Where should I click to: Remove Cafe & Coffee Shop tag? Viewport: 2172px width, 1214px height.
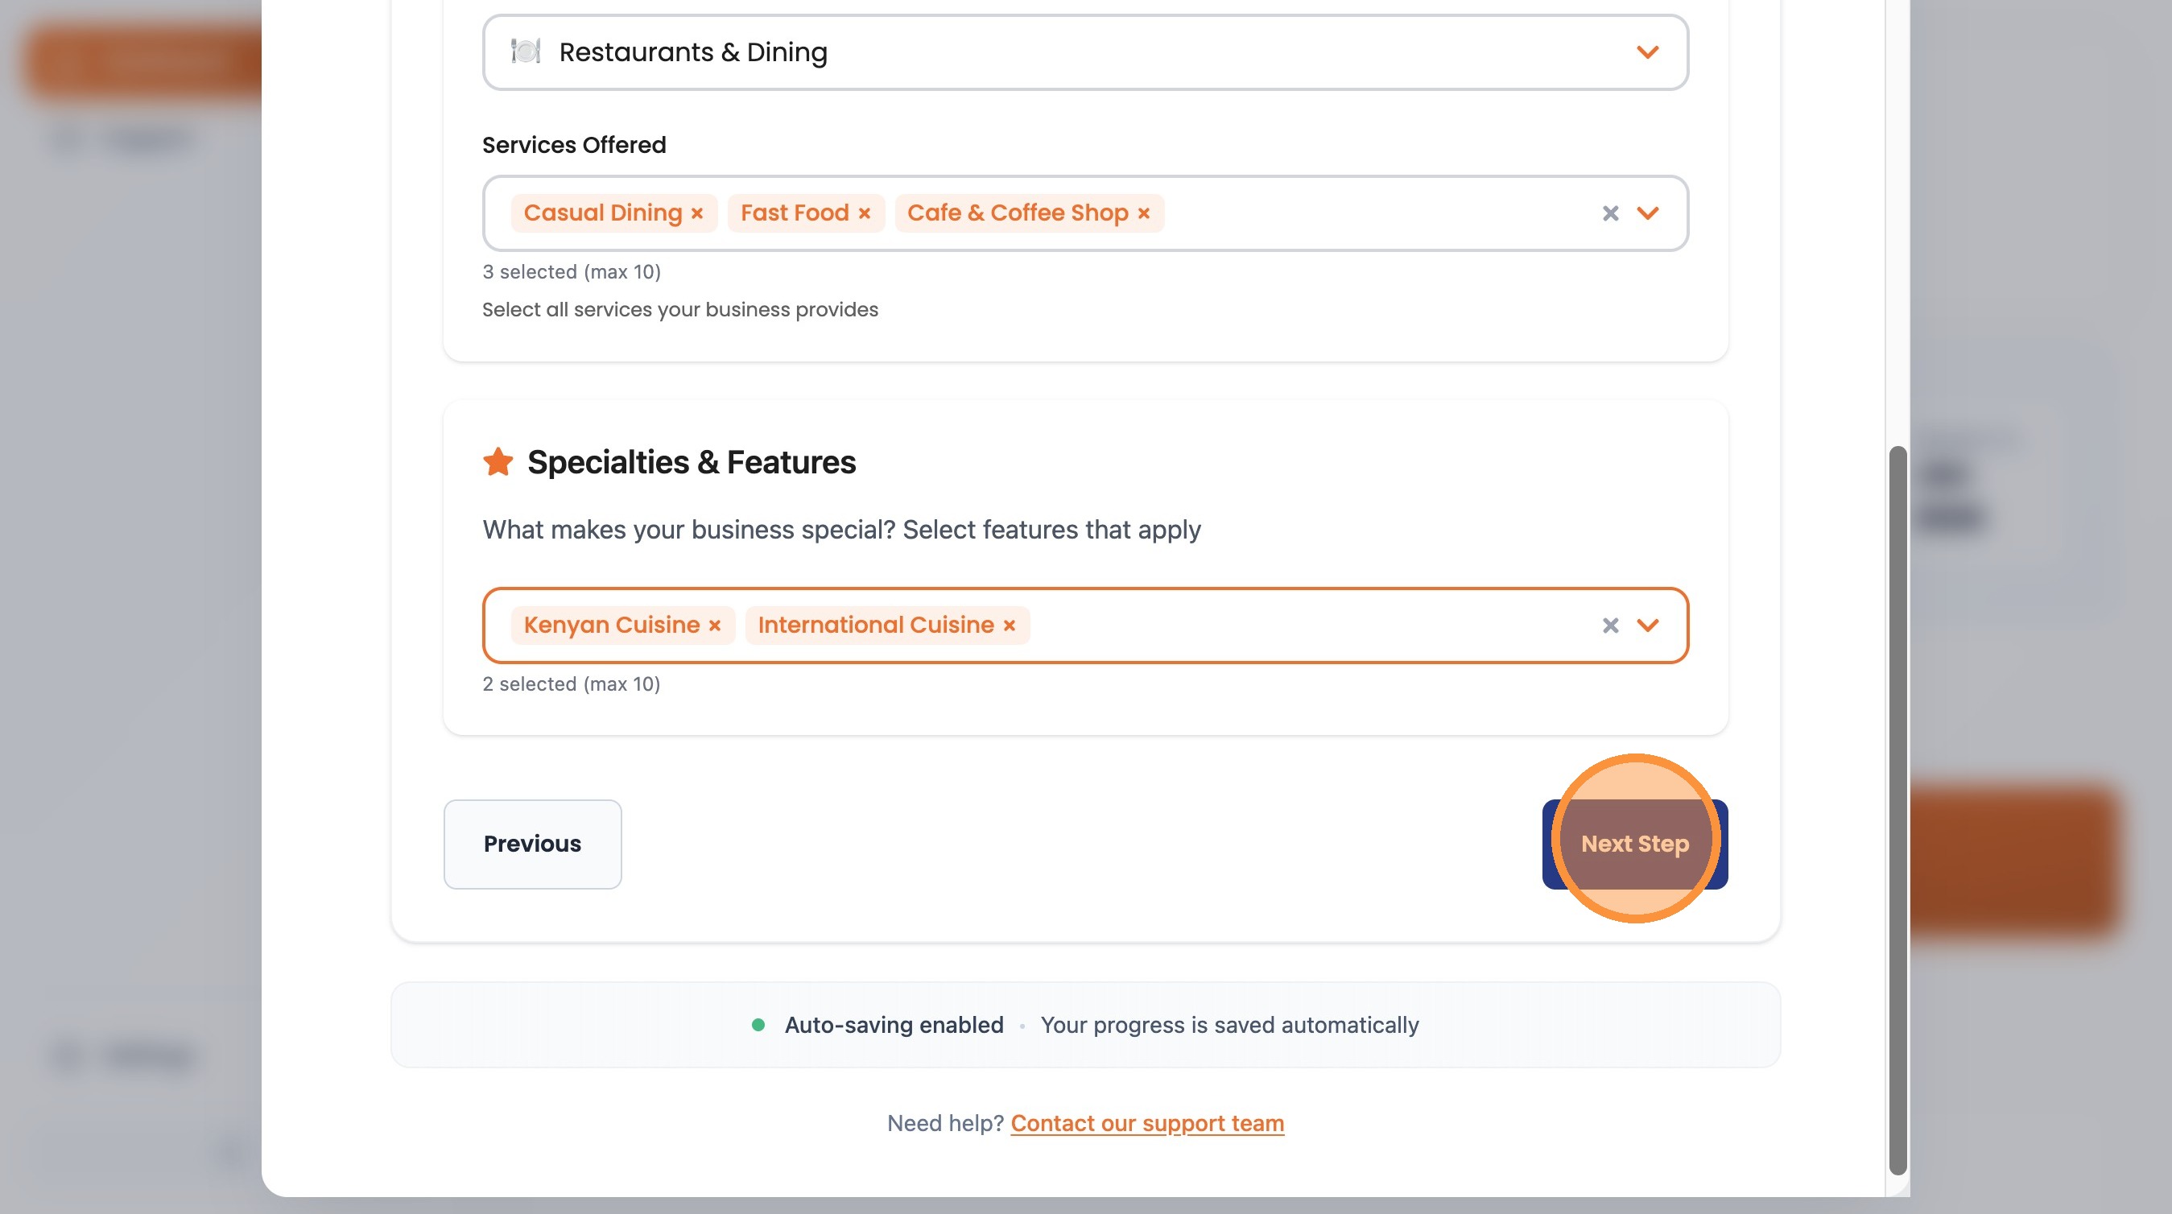[1143, 213]
